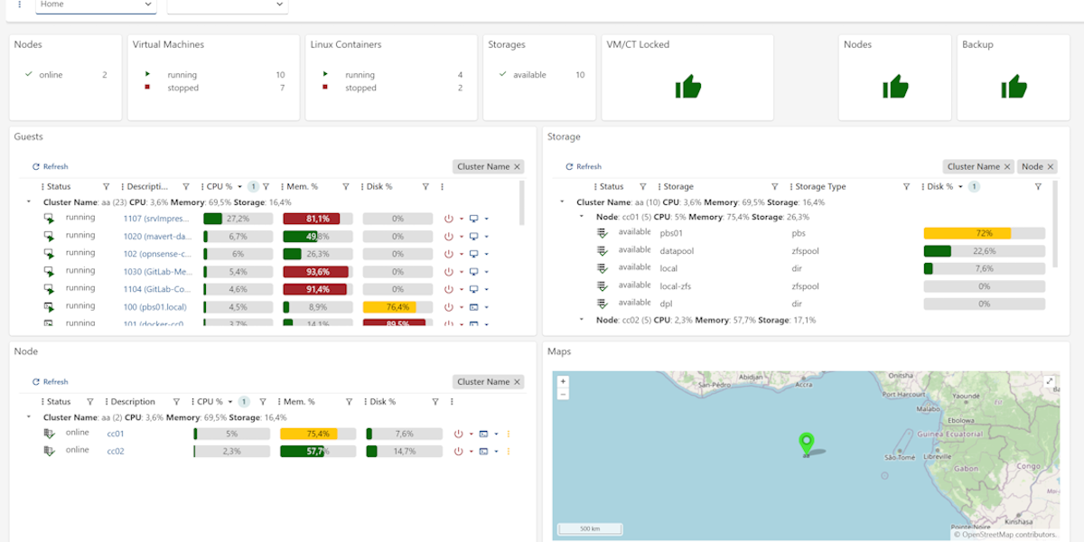Open the shell console icon for node cc02
Image resolution: width=1084 pixels, height=542 pixels.
tap(483, 452)
